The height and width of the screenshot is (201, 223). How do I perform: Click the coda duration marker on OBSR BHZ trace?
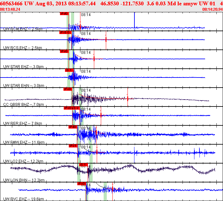coord(128,98)
